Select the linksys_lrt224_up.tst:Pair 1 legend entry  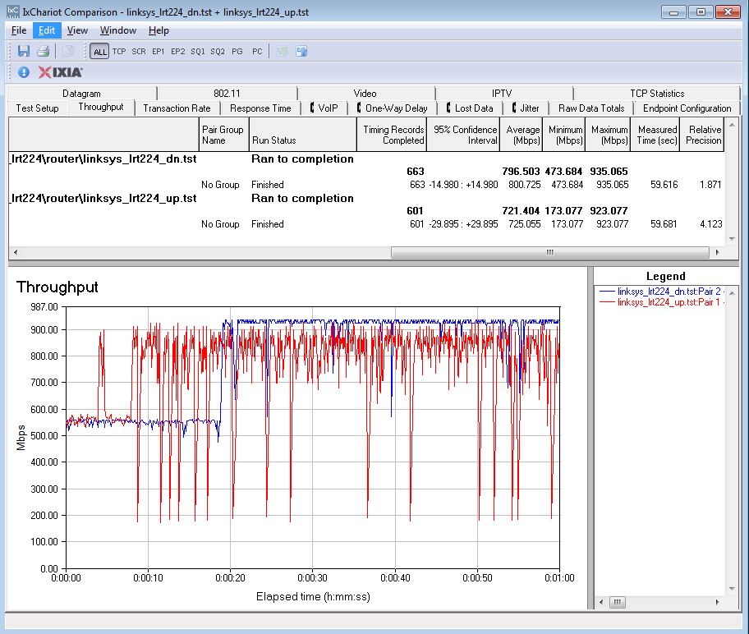pyautogui.click(x=662, y=302)
